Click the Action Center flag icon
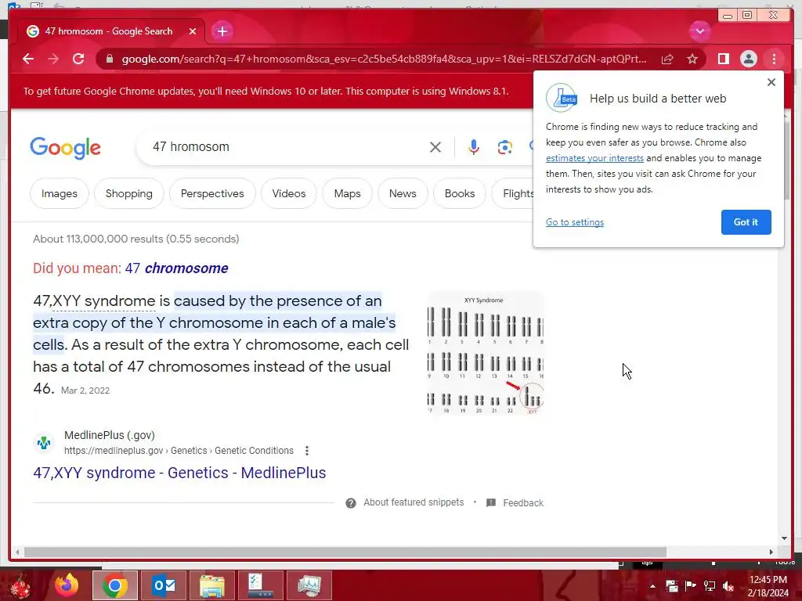The height and width of the screenshot is (601, 802). 691,586
